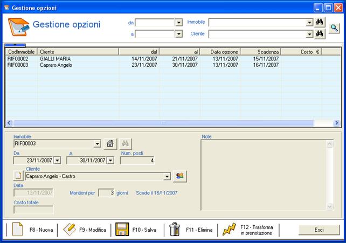Click the Mantieni per giorni field
The image size is (346, 243).
pos(106,193)
